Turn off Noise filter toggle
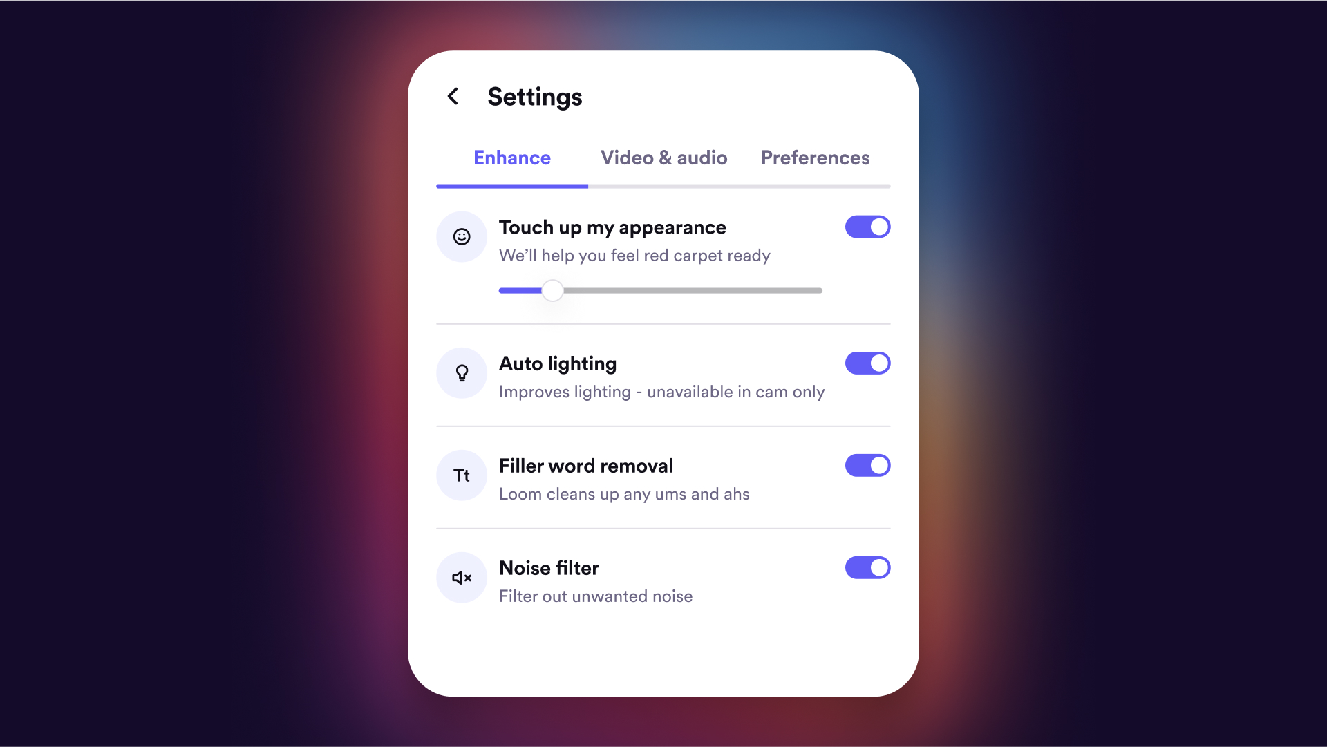1327x747 pixels. [867, 567]
